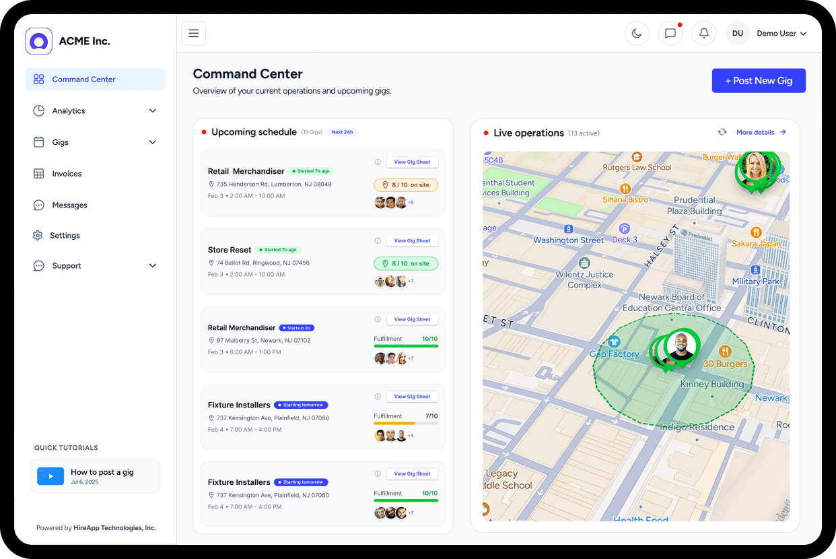Open the notifications bell
836x559 pixels.
pos(704,33)
